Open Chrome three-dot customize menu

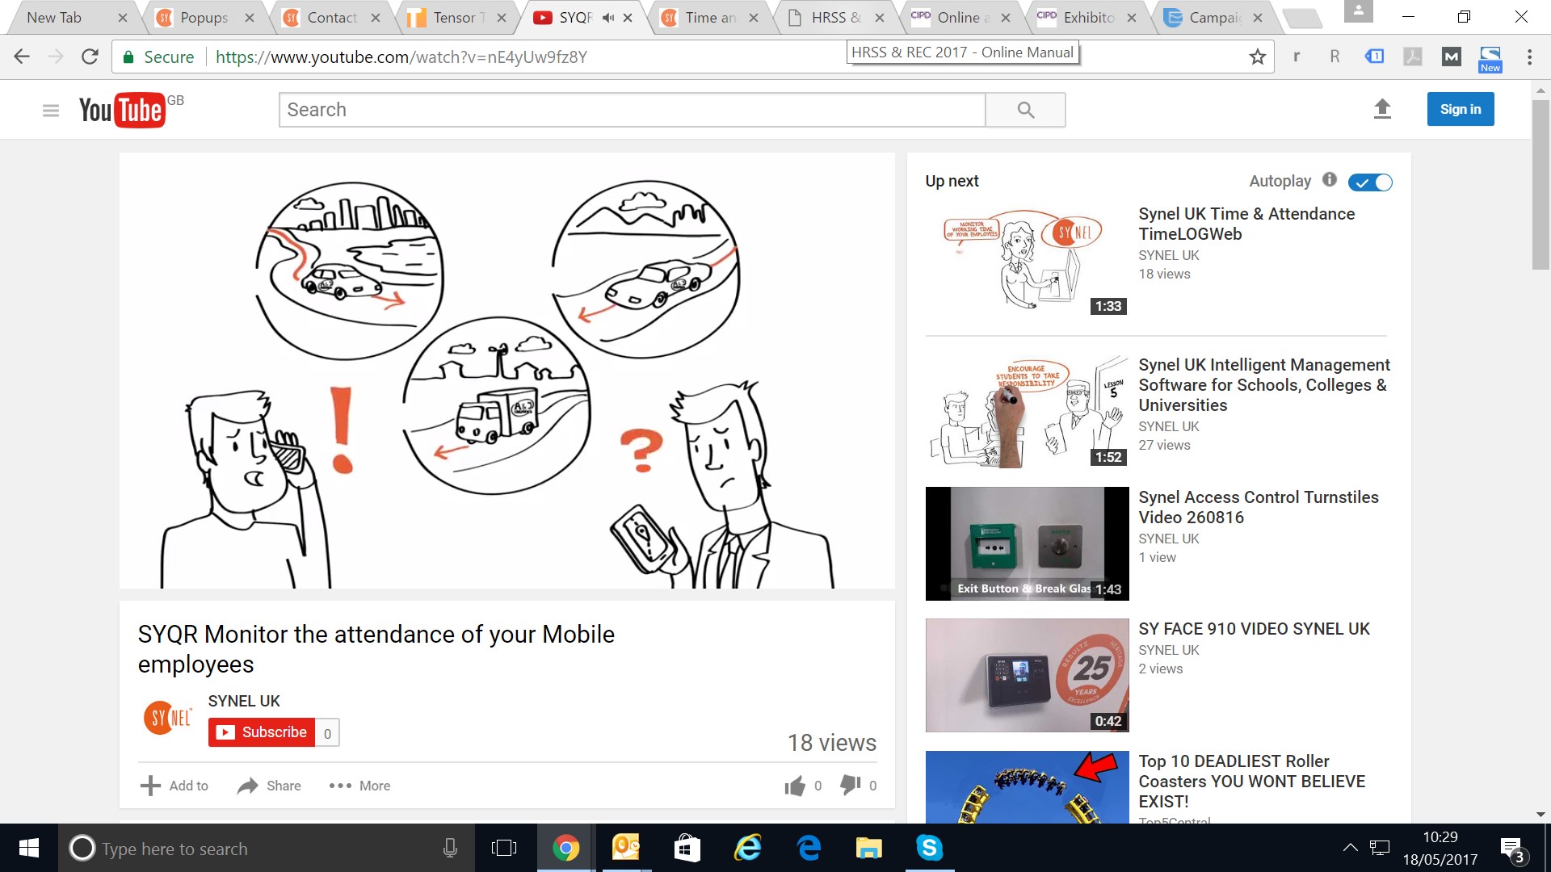tap(1529, 57)
